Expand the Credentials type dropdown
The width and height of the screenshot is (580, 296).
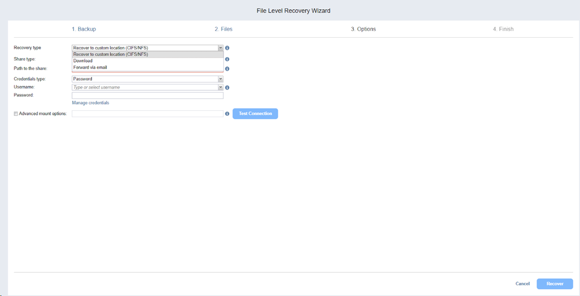(x=220, y=79)
